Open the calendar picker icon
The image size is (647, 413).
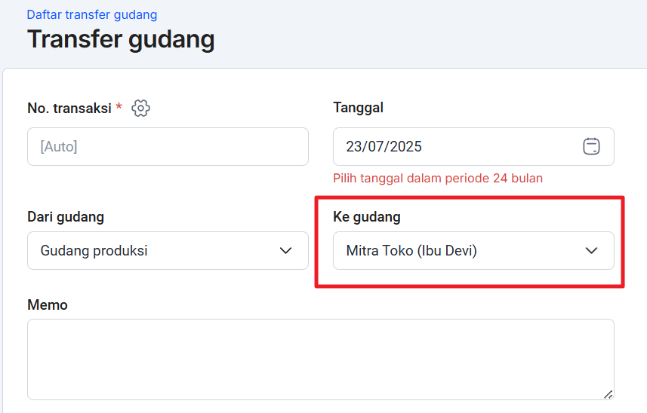(591, 146)
